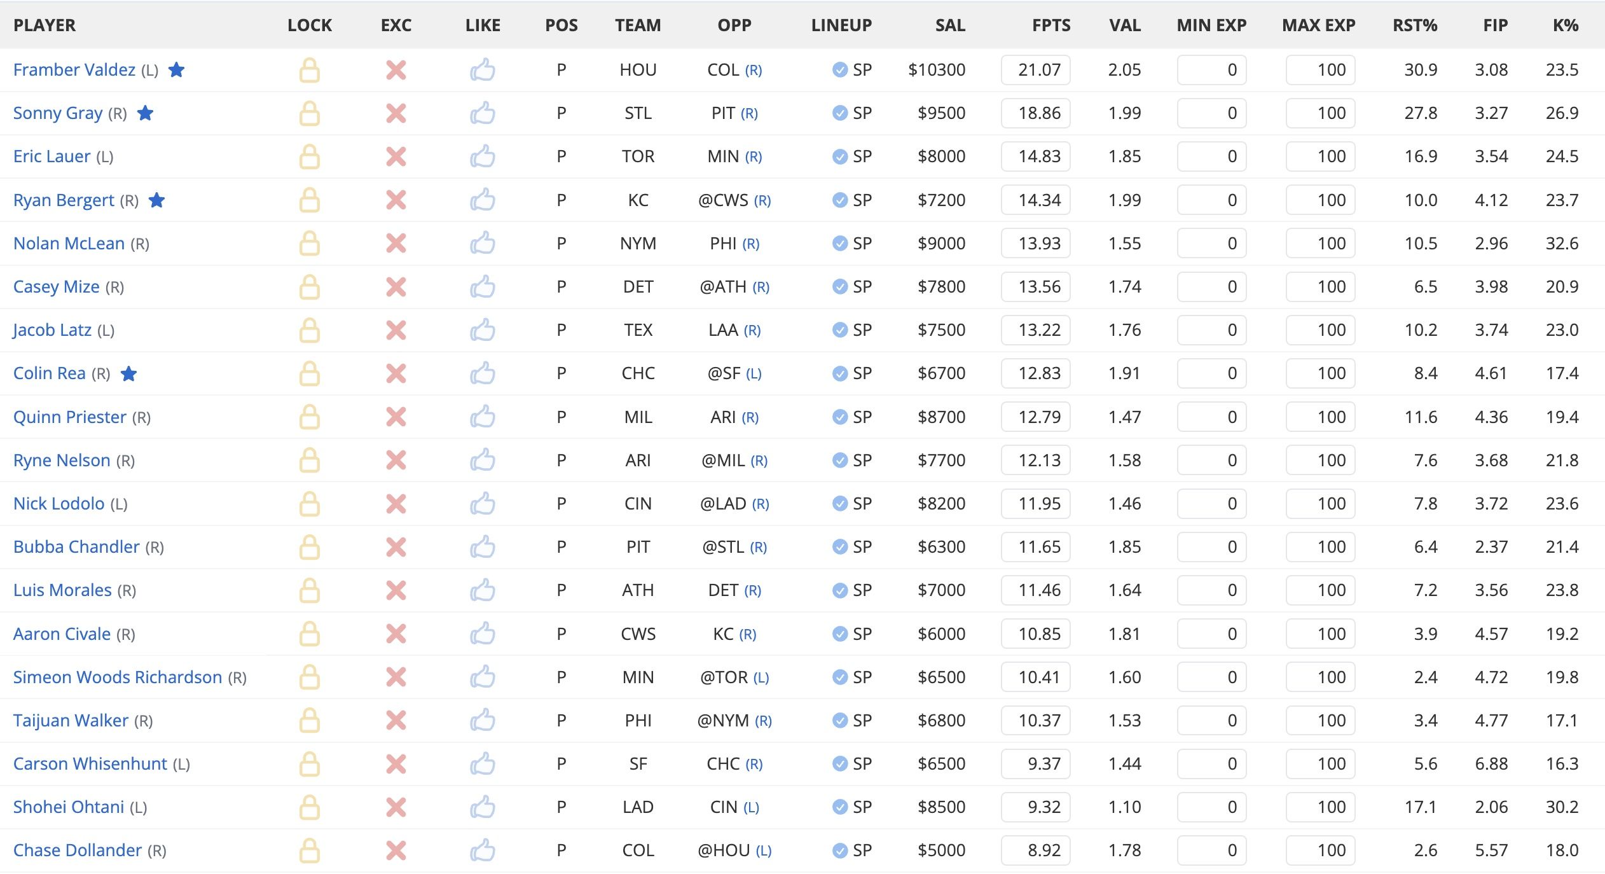Open Nolan McLean player link
Screen dimensions: 1605x874
pos(69,243)
